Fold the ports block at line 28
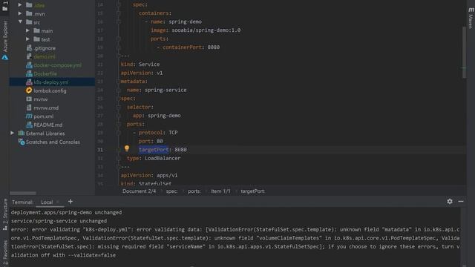The width and height of the screenshot is (475, 267). click(x=119, y=124)
